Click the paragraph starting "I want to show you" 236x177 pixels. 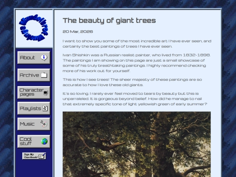pos(137,44)
